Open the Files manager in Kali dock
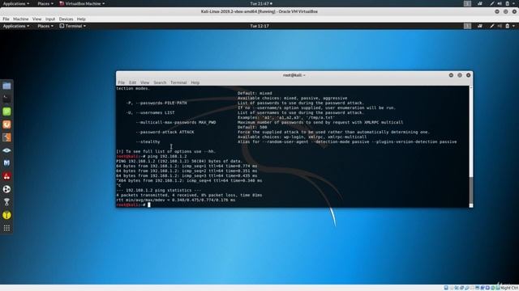Viewport: 519px width, 291px height. (x=6, y=86)
